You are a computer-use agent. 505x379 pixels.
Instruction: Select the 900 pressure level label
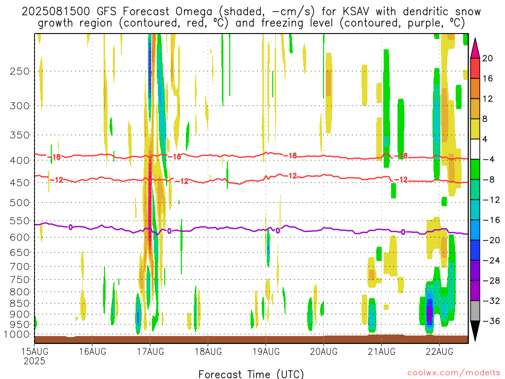click(20, 314)
